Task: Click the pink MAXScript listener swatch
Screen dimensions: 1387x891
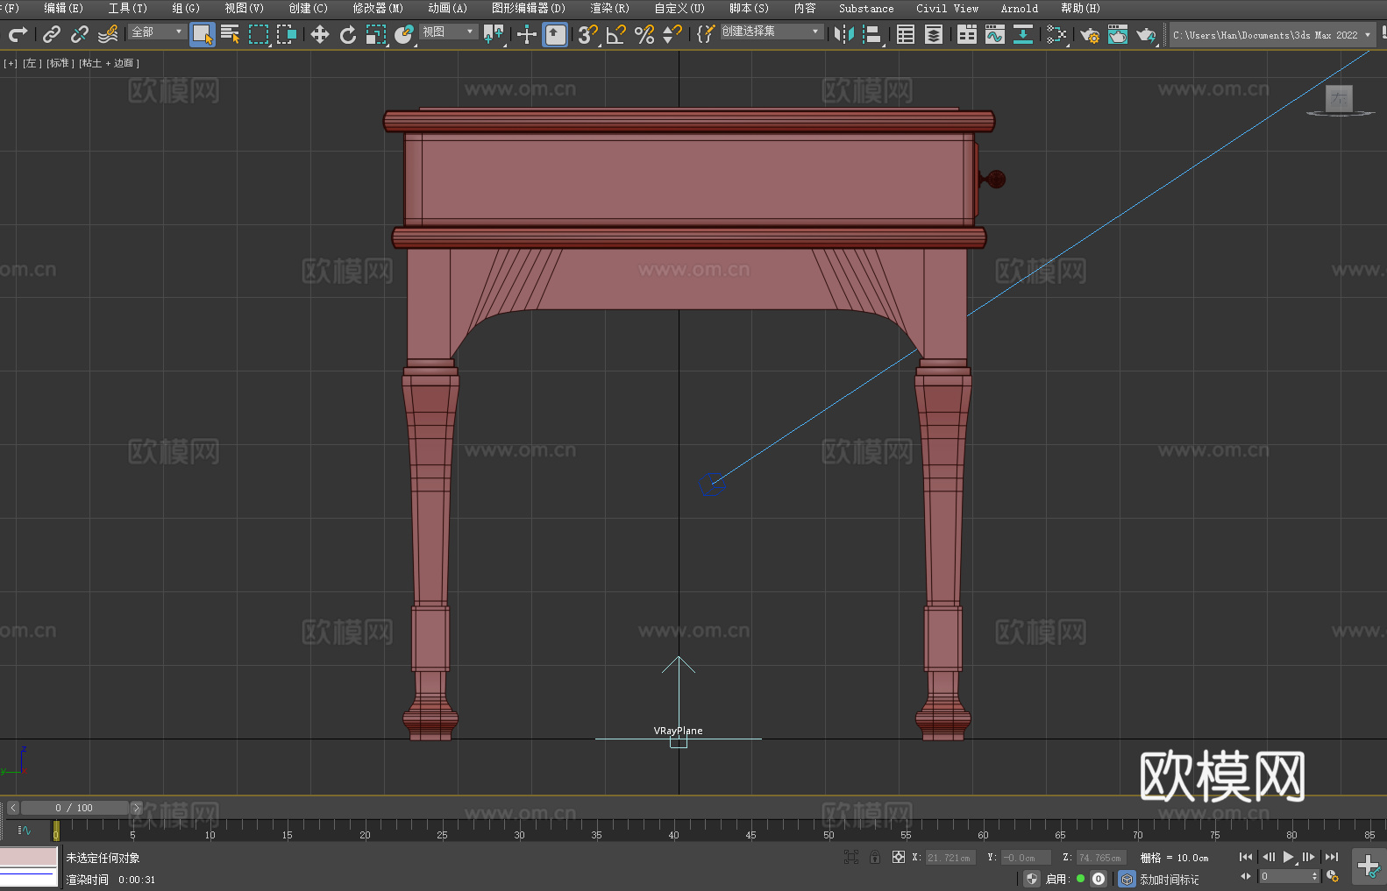Action: tap(29, 856)
